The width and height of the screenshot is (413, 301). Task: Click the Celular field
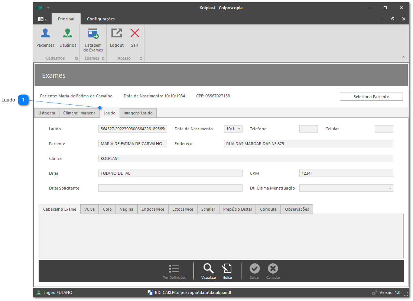pyautogui.click(x=384, y=129)
